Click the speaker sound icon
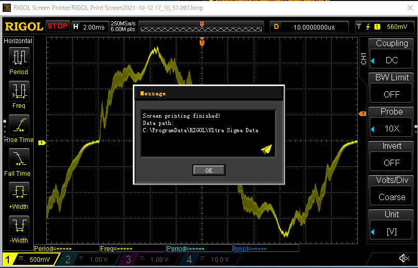The image size is (418, 268). 403,259
